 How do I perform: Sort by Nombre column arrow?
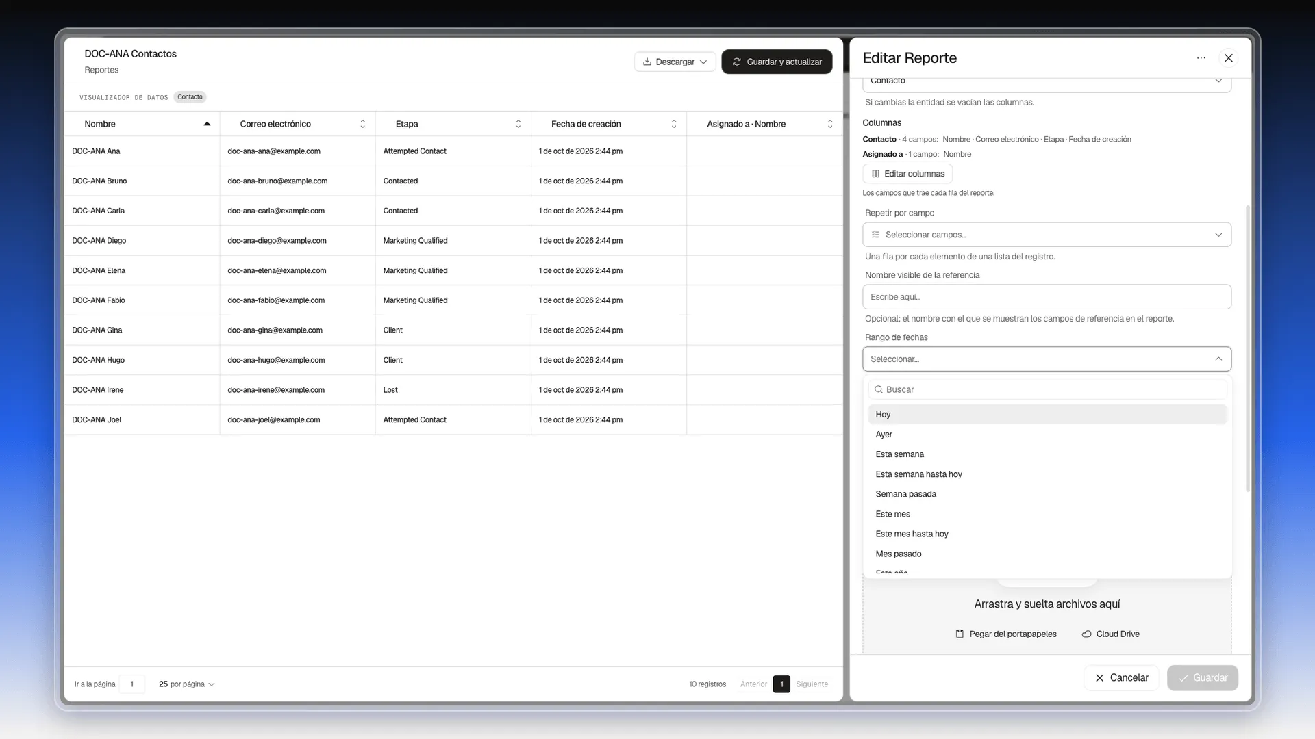click(x=207, y=124)
